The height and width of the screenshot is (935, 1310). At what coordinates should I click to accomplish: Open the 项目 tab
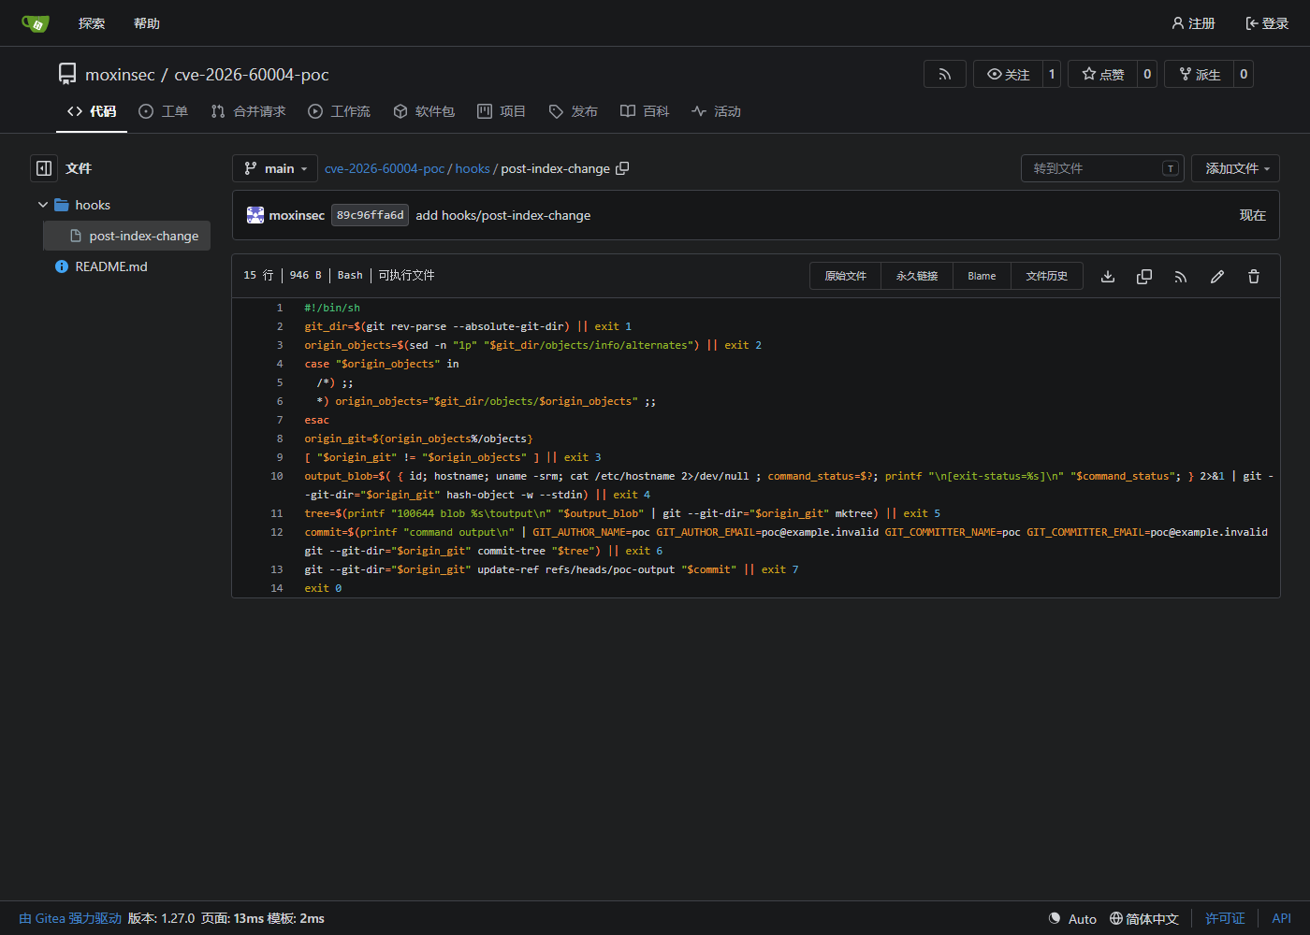coord(502,111)
